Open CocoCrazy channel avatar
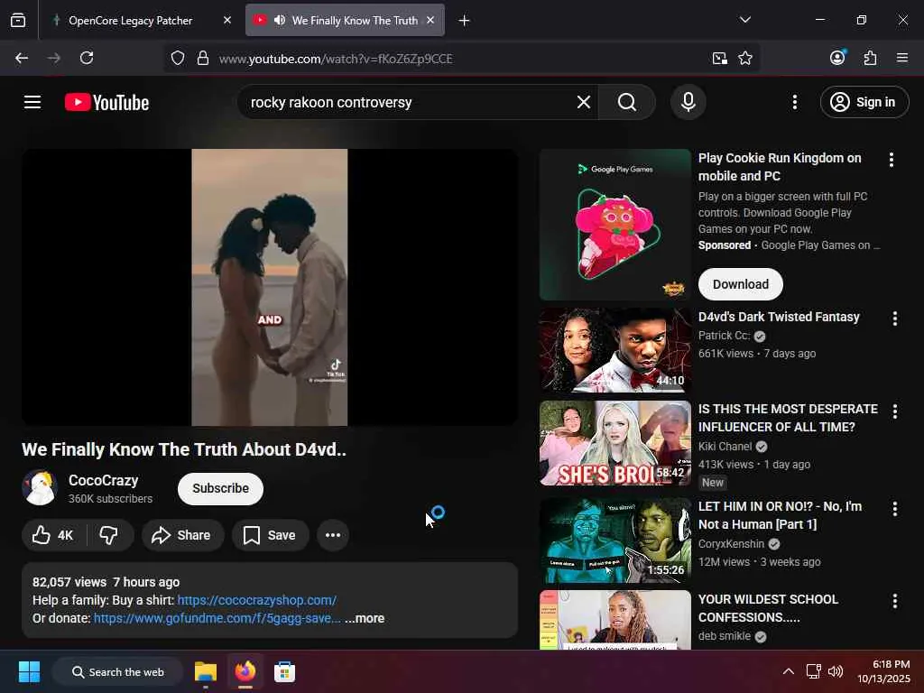 (x=40, y=488)
